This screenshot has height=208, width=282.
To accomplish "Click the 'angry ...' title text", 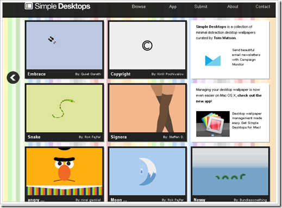I will 36,200.
